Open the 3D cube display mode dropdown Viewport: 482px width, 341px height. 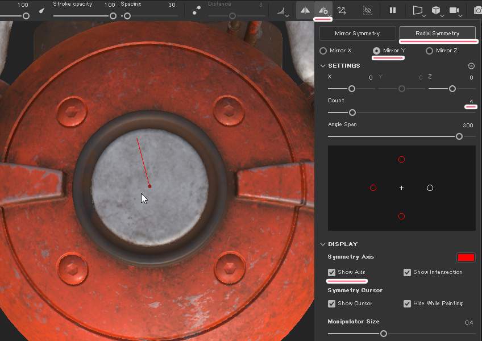(x=437, y=10)
